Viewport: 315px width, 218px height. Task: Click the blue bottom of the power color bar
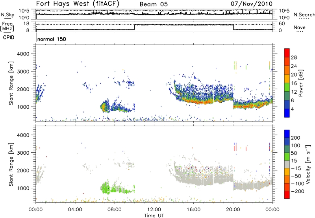[x=287, y=113]
